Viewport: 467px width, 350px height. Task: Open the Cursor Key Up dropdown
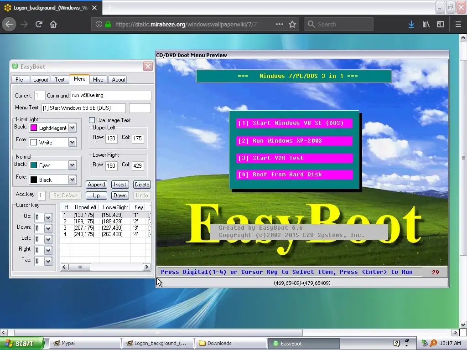tap(48, 217)
